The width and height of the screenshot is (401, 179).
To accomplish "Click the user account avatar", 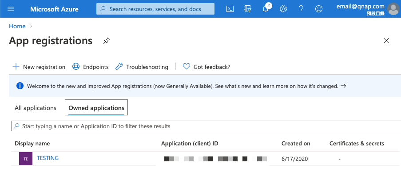I will (393, 8).
